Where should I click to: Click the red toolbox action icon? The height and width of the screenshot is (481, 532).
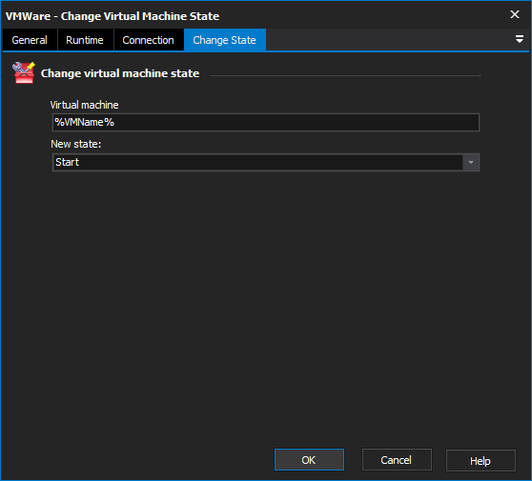tap(24, 72)
